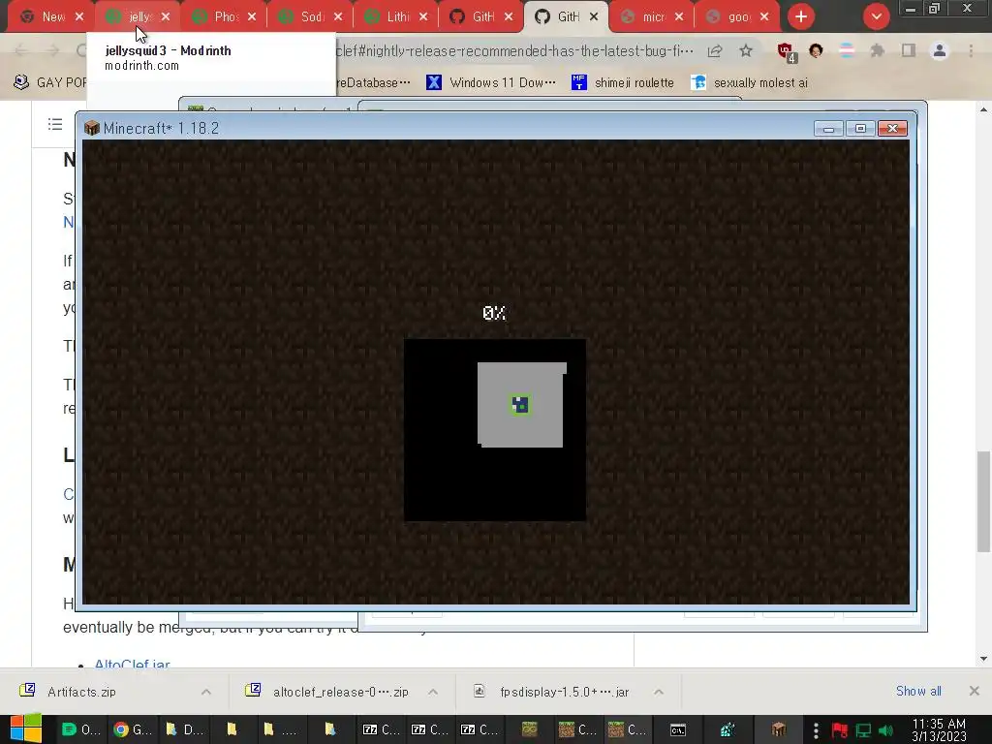Open the Windows 11 Dow bookmark
The height and width of the screenshot is (744, 992).
(x=491, y=82)
